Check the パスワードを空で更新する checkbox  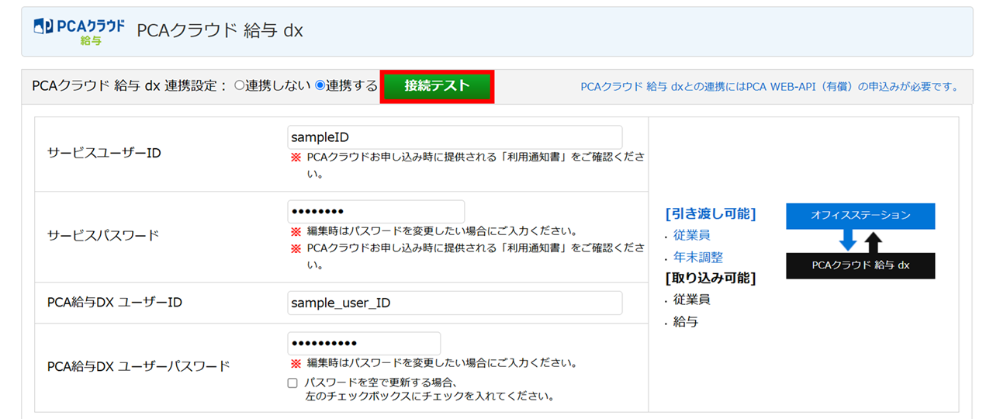292,383
